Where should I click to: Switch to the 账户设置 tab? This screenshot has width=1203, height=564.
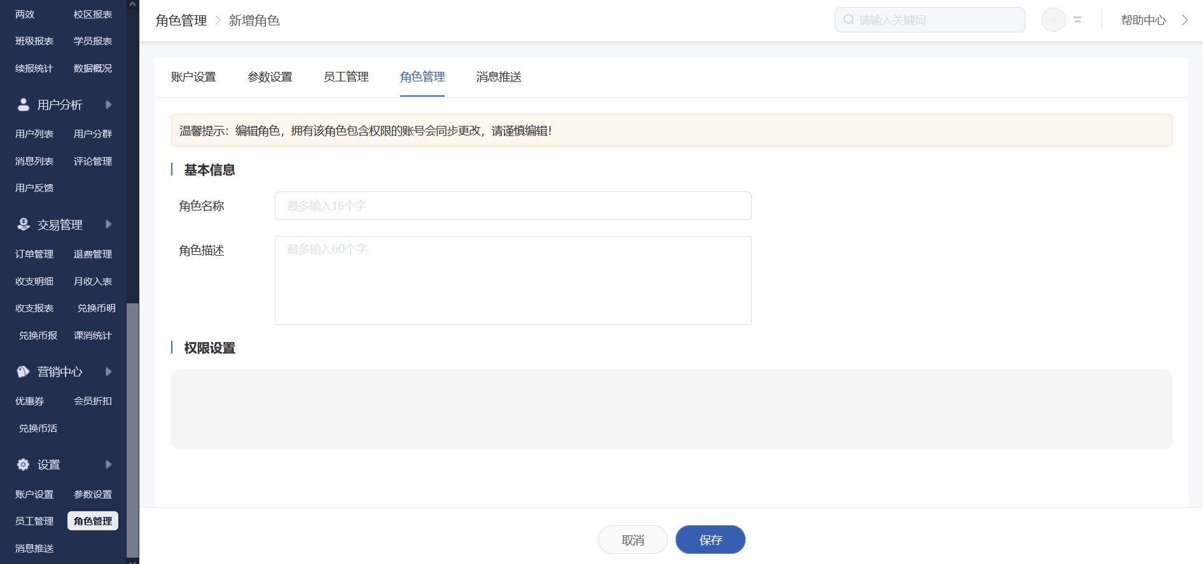(x=193, y=77)
